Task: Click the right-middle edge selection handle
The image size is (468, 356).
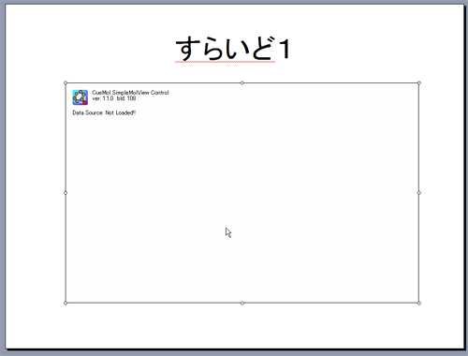Action: tap(419, 193)
